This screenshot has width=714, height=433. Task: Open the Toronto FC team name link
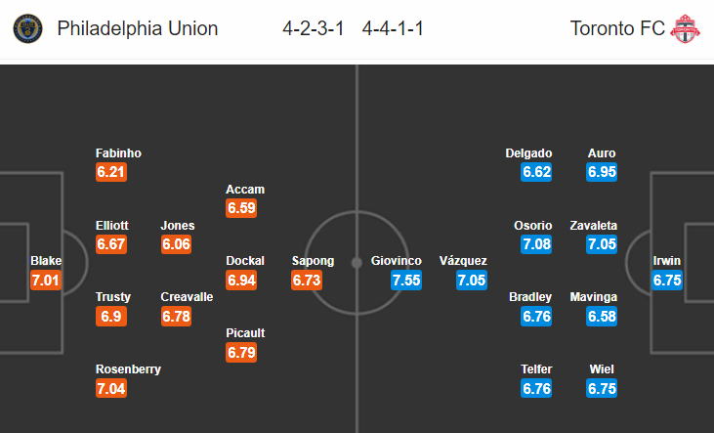617,28
